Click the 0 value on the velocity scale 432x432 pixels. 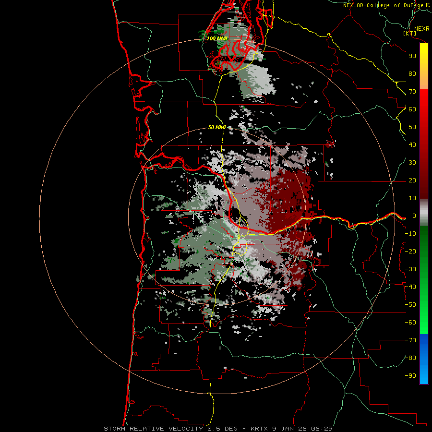point(414,216)
